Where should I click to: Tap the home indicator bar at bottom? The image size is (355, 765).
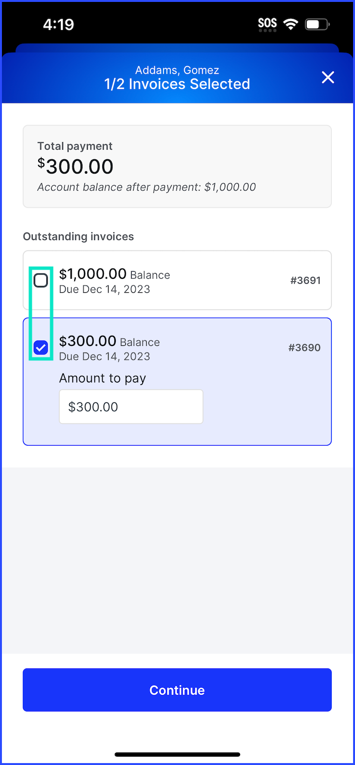tap(177, 754)
